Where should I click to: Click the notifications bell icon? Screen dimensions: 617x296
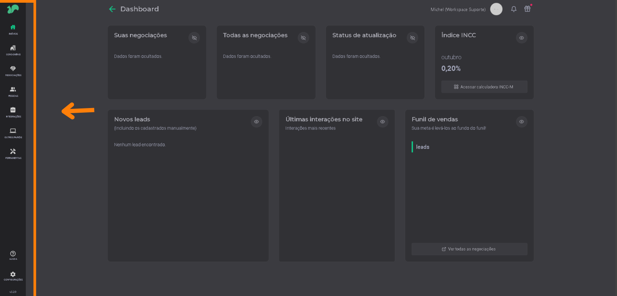click(514, 9)
